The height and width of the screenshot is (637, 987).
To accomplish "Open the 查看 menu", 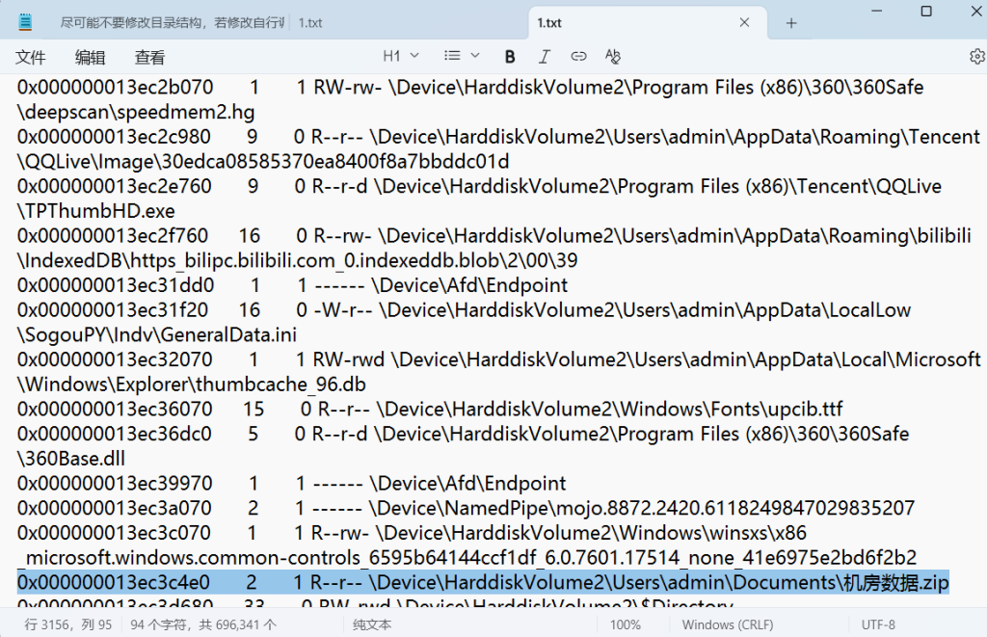I will tap(149, 58).
